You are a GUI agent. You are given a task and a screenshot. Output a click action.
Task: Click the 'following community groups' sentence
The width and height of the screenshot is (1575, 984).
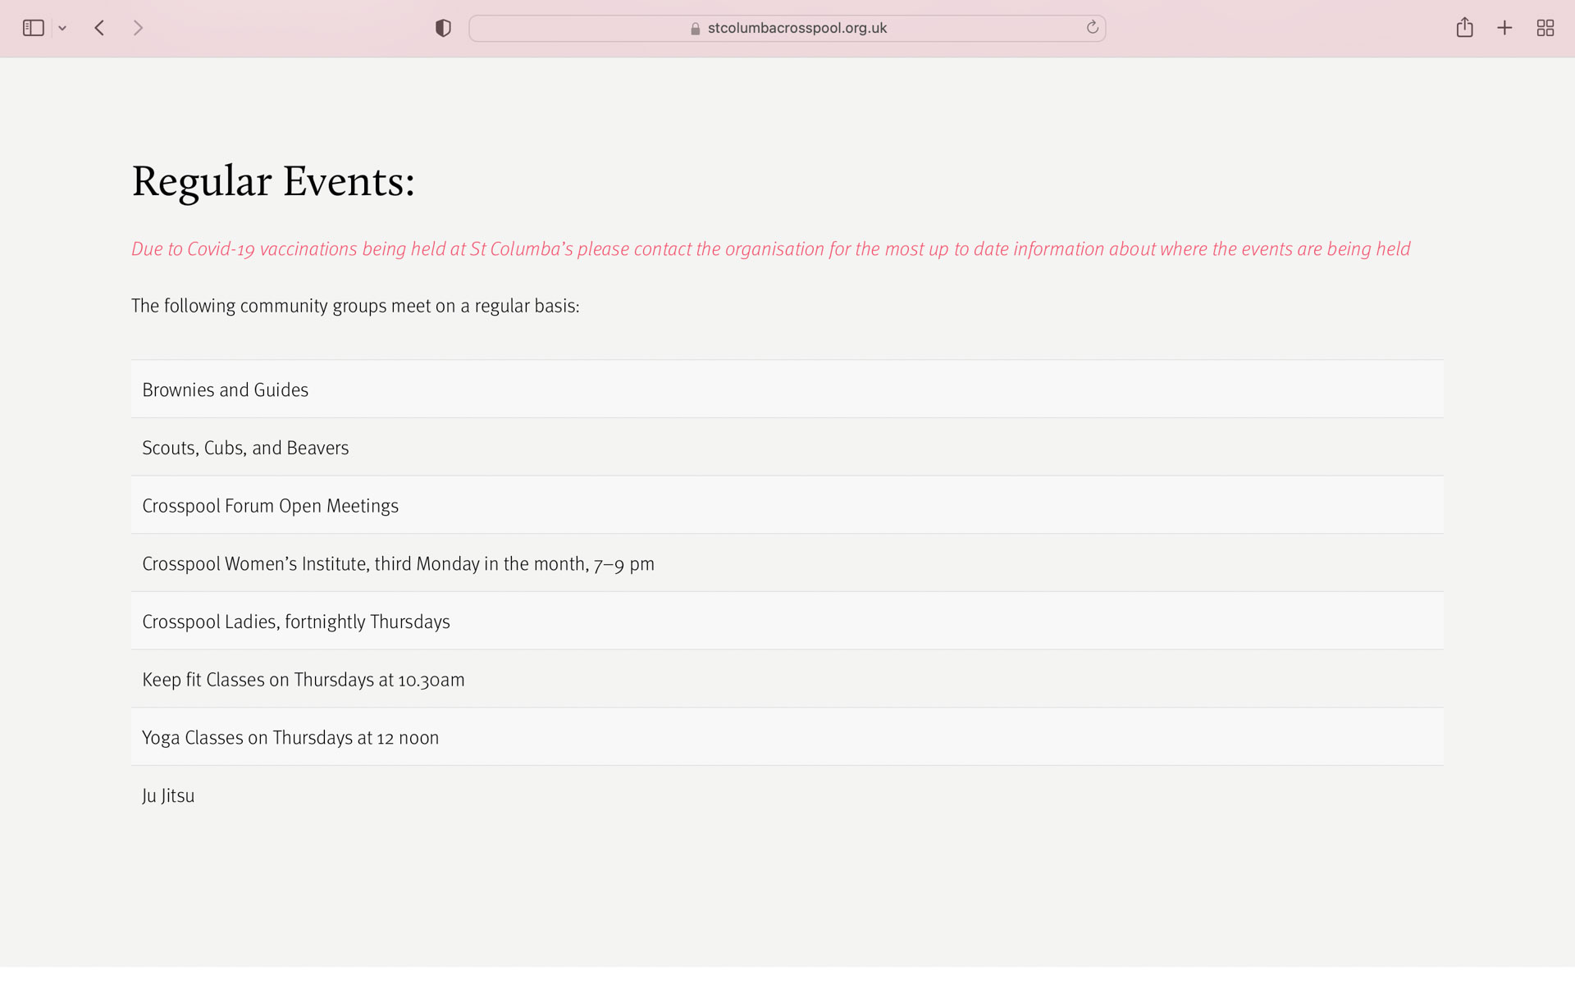pos(355,306)
